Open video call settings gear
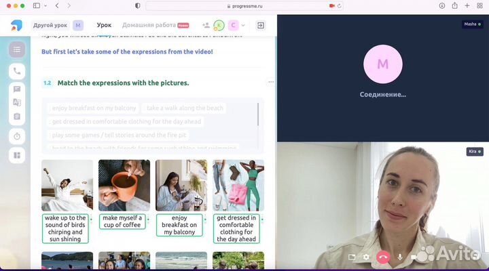Image resolution: width=489 pixels, height=271 pixels. pos(367,257)
